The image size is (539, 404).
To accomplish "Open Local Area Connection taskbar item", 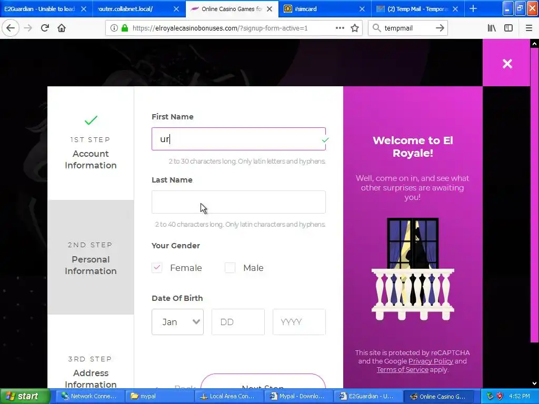I will (228, 396).
